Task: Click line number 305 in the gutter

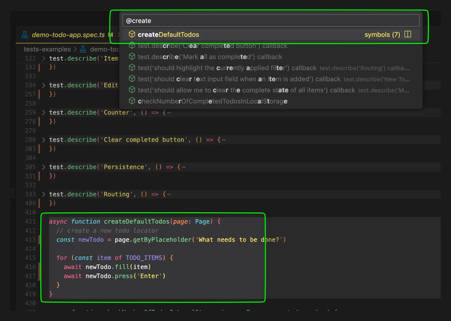Action: [30, 167]
